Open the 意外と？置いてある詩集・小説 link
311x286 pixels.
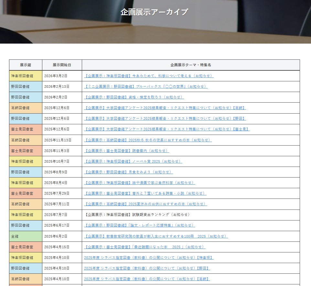145,193
